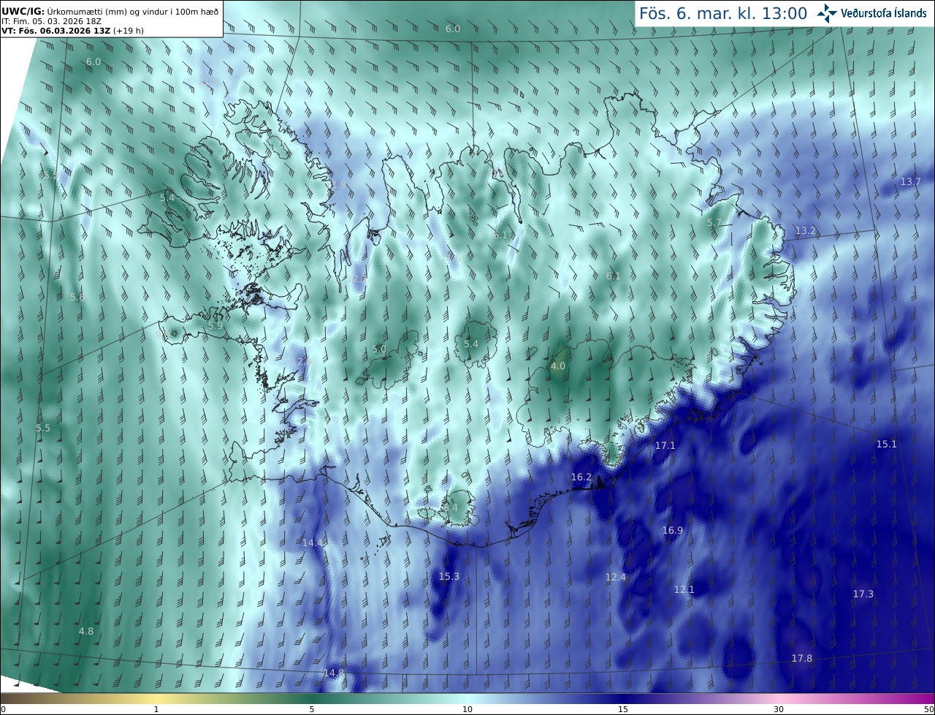Click the 15 tick on the color scale
Screen dimensions: 935x715
623,709
